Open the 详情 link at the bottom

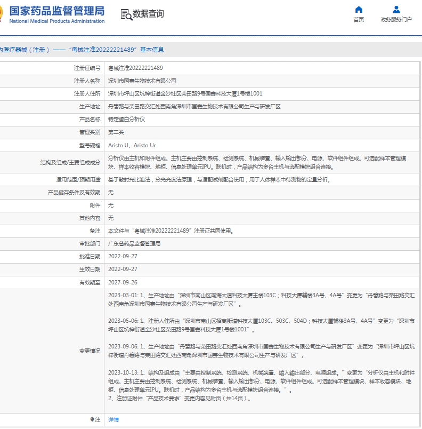[x=113, y=419]
